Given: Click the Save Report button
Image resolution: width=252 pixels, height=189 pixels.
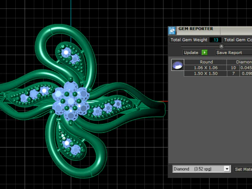Looking at the screenshot, I should tap(234, 52).
